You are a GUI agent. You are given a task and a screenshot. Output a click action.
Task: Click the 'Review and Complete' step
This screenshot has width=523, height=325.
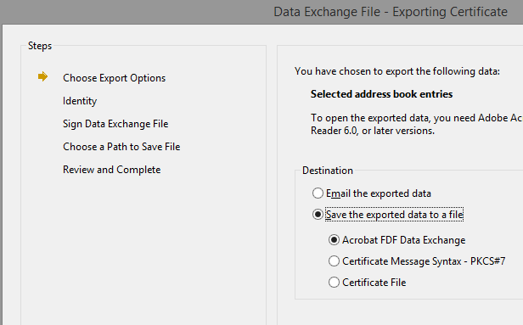click(x=112, y=170)
